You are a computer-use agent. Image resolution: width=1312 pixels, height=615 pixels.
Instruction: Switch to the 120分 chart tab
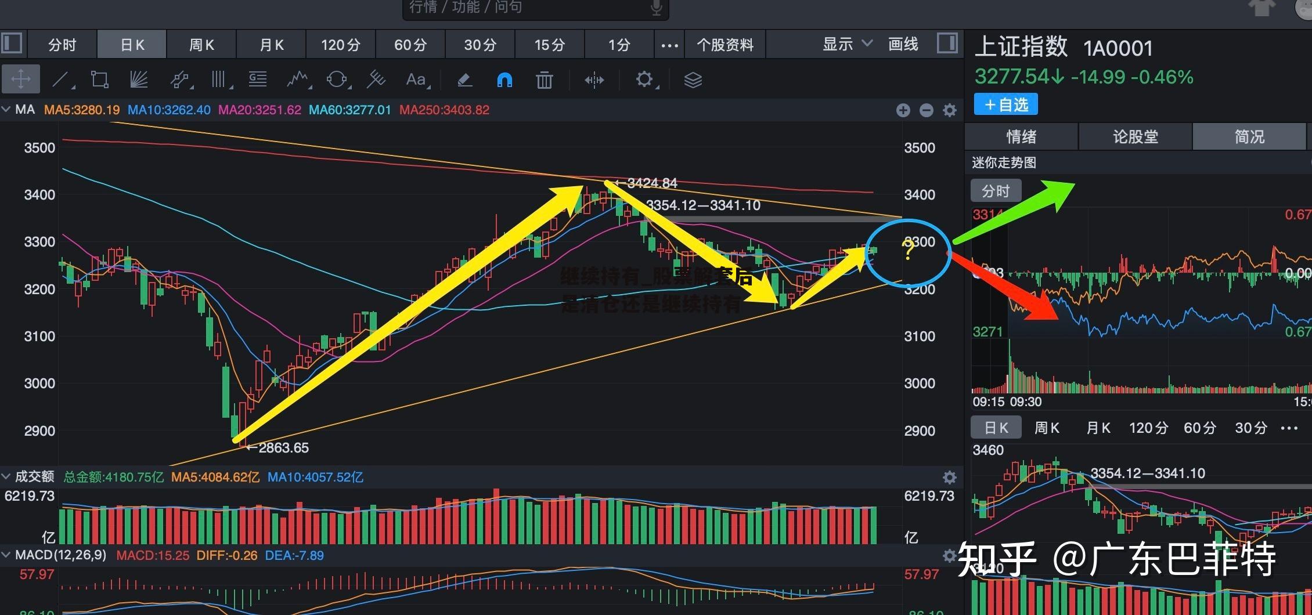pos(341,45)
